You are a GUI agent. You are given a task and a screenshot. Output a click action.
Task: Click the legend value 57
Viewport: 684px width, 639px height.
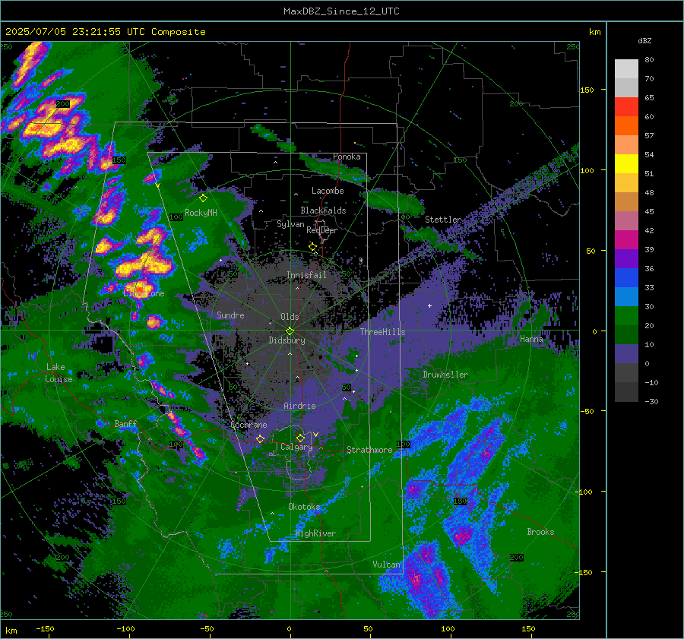coord(649,136)
